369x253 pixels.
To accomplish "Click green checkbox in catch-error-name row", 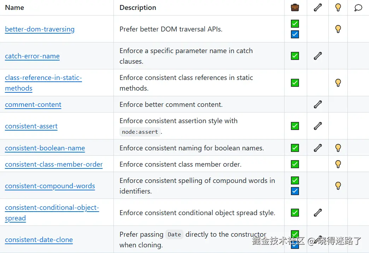I will (x=295, y=56).
